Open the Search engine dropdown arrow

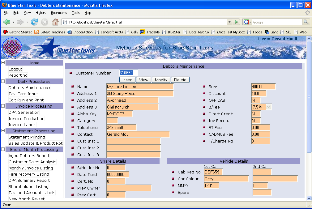250,22
